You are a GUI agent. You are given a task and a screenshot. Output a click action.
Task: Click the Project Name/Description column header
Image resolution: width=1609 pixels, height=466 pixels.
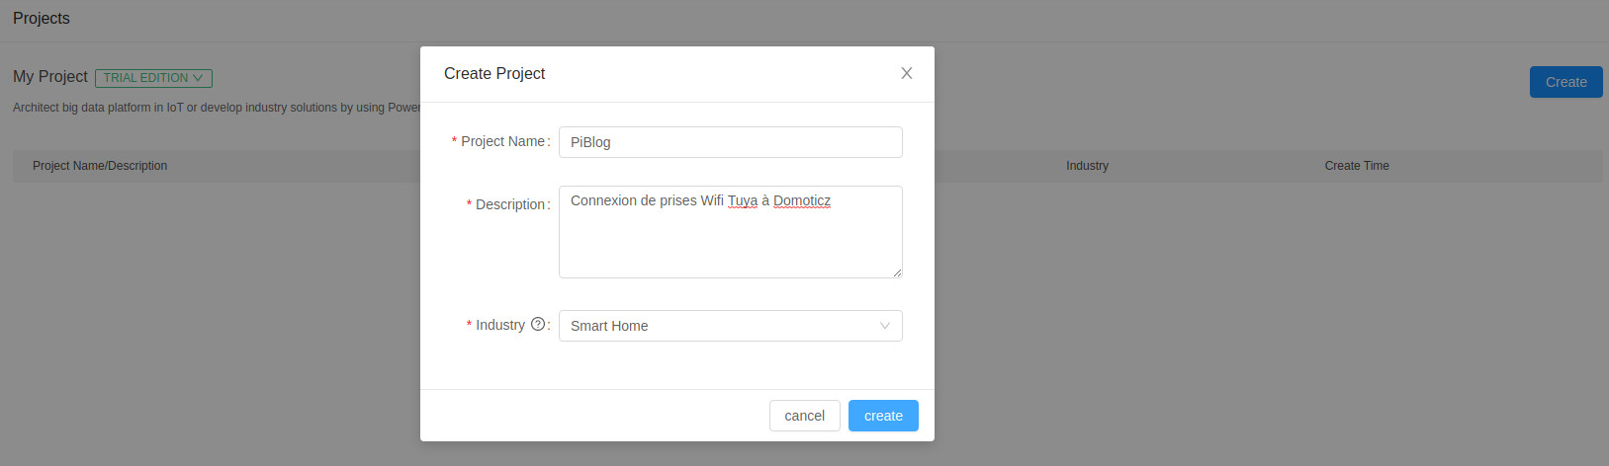pyautogui.click(x=100, y=166)
